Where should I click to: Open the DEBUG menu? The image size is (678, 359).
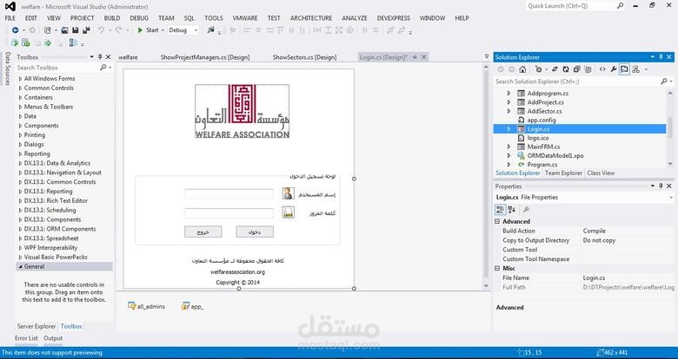[x=139, y=18]
